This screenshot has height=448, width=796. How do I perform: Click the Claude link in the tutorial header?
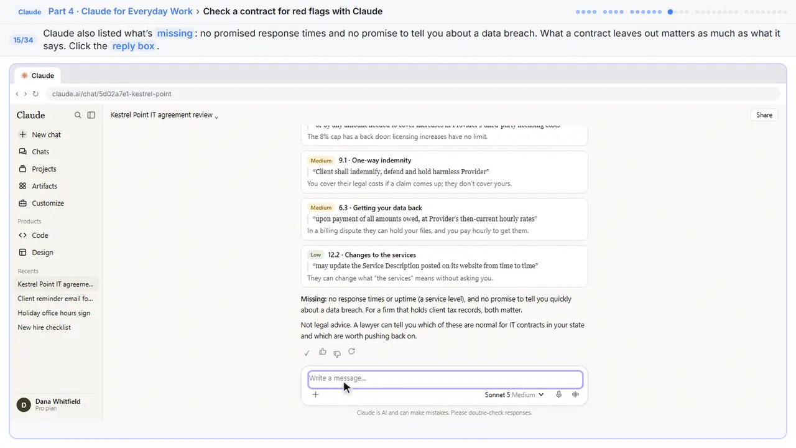[30, 12]
